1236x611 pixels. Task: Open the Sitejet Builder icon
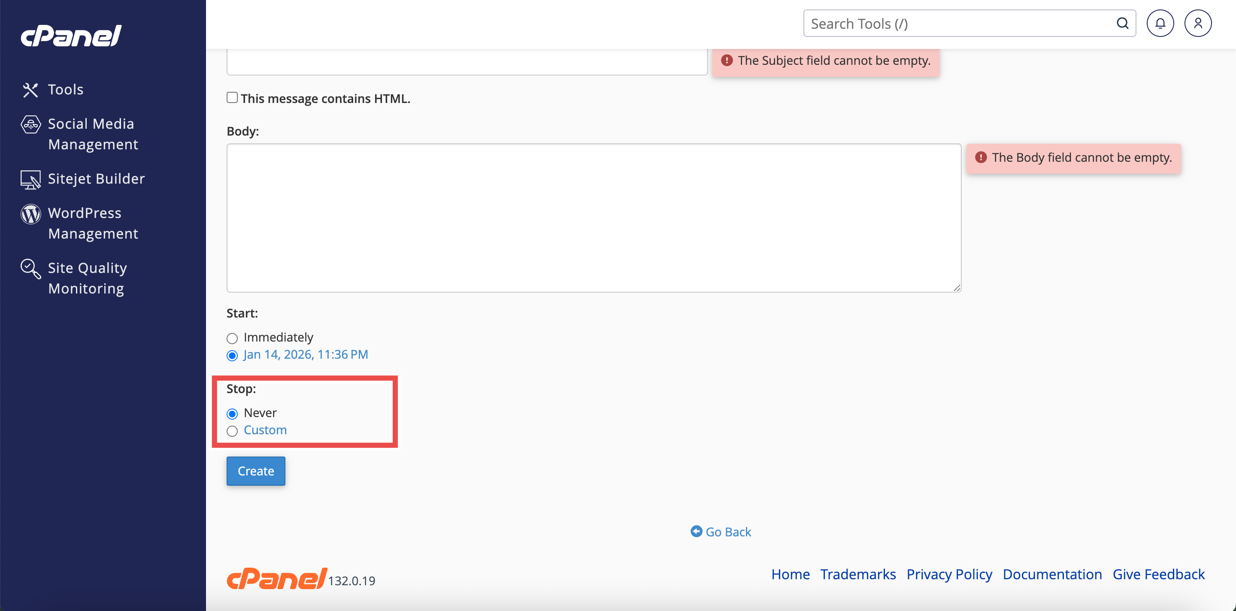30,179
